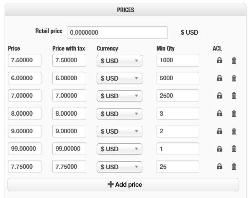Click trash icon for the 6.00000 price row

234,78
